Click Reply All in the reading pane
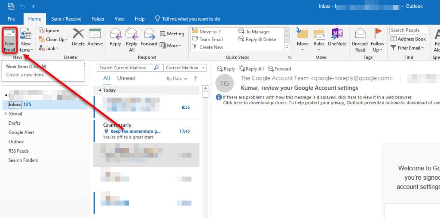 tap(251, 69)
